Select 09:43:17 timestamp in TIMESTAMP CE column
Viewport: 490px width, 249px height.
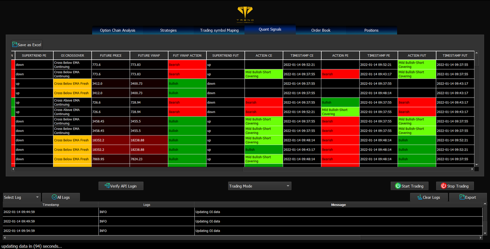pyautogui.click(x=302, y=150)
